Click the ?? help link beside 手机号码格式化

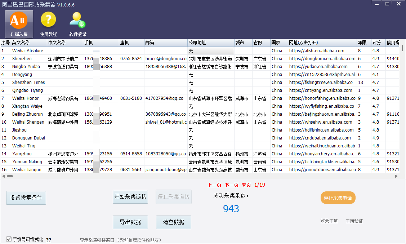pos(49,240)
